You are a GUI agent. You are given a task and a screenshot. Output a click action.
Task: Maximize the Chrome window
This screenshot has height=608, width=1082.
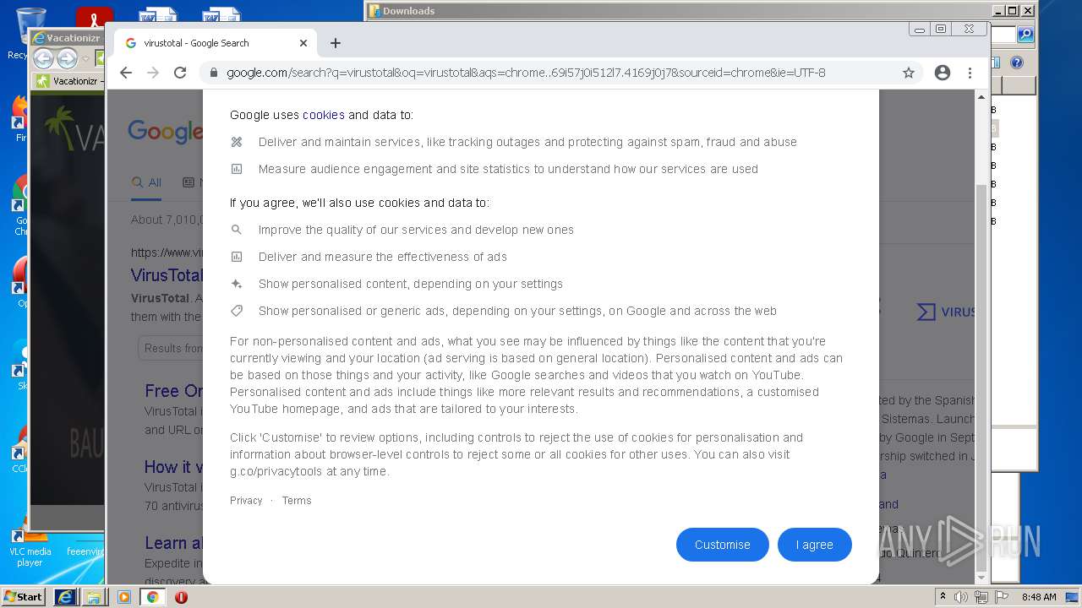tap(941, 29)
